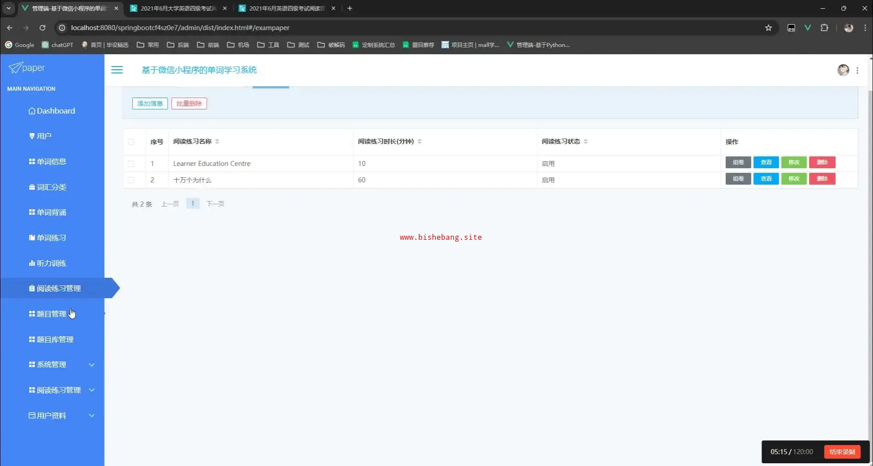Click the page vertical scrollbar

click(x=870, y=264)
